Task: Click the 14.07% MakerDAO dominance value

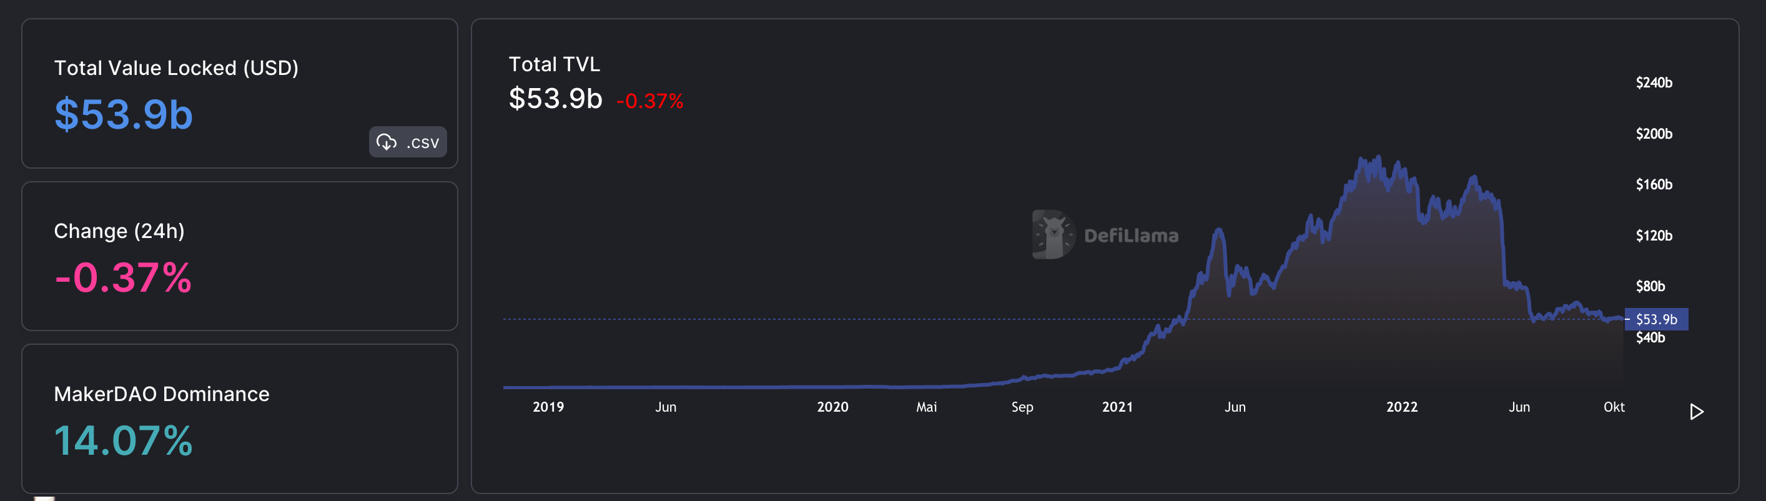Action: 124,440
